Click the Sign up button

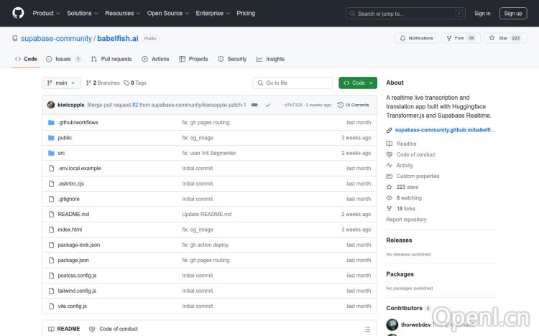[x=513, y=14]
